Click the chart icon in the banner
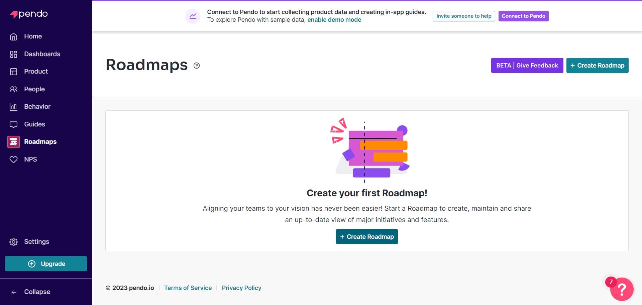 (x=193, y=16)
